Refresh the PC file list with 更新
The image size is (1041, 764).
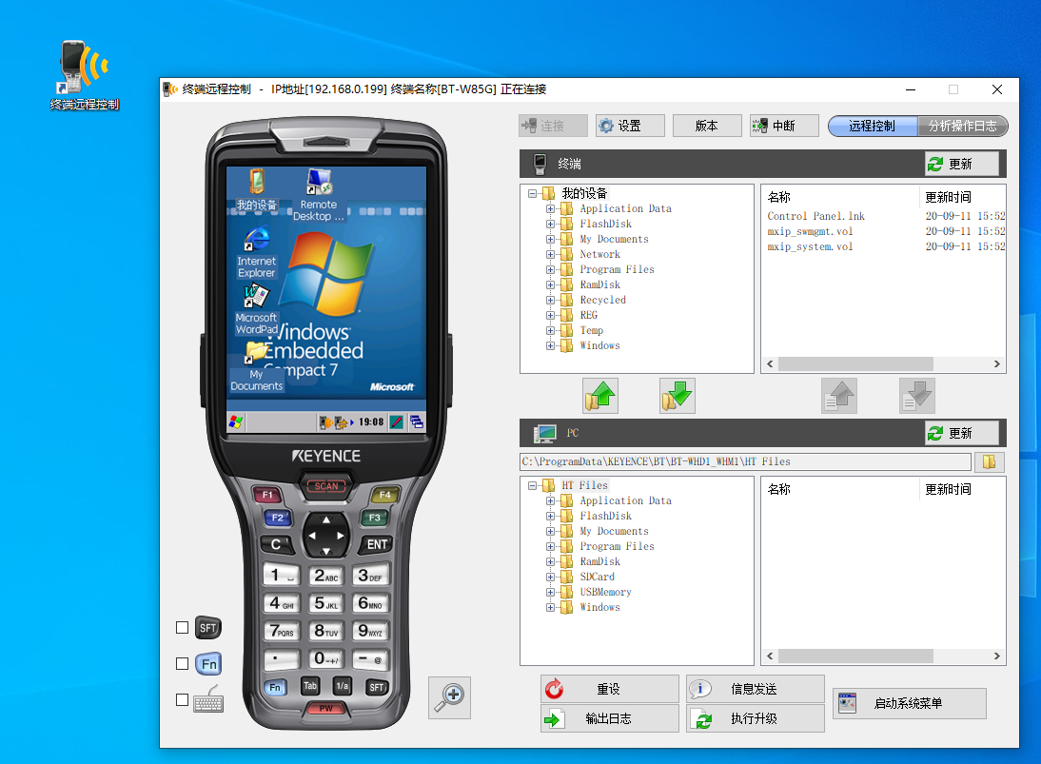tap(962, 433)
